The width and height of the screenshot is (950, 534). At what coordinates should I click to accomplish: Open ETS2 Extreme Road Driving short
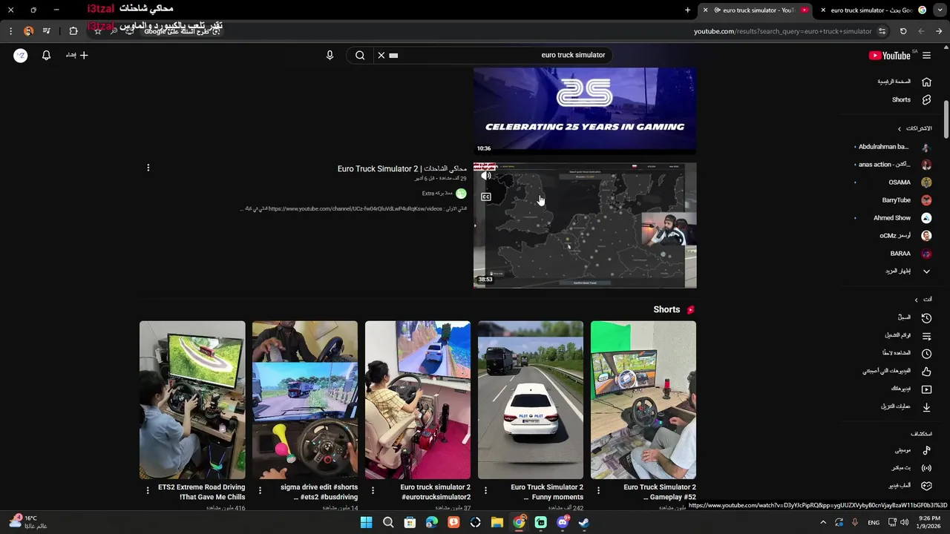pyautogui.click(x=192, y=400)
